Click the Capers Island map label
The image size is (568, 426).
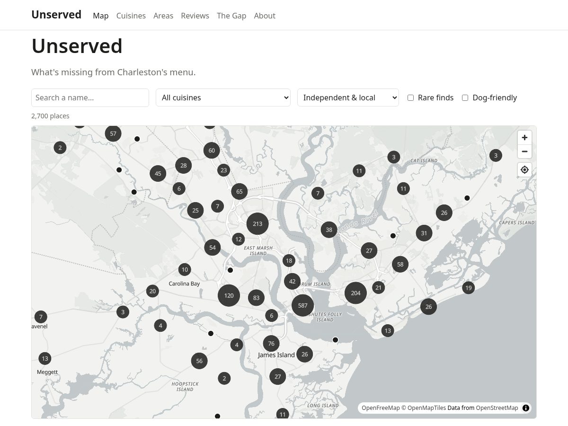tap(517, 222)
